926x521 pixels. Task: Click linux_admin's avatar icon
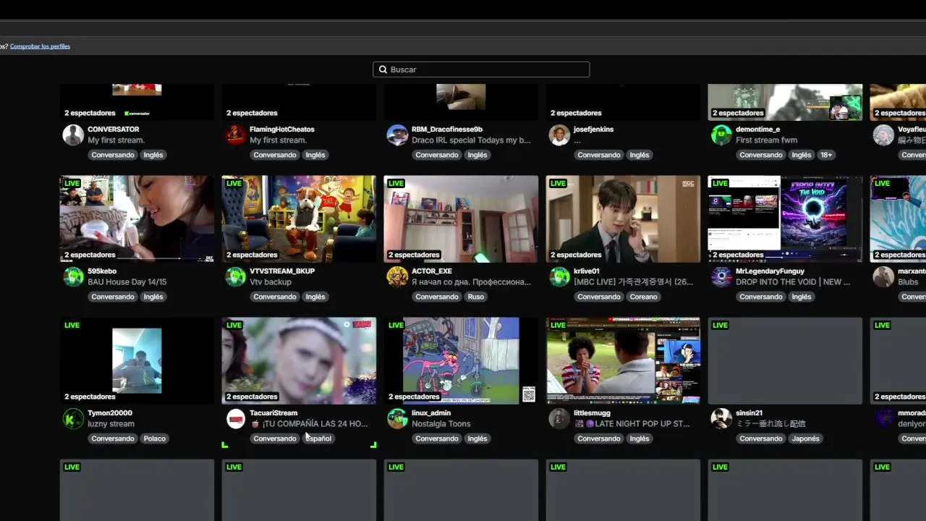point(397,418)
